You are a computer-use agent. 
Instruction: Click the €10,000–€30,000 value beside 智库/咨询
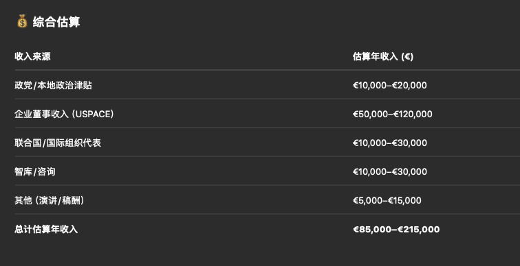[x=390, y=171]
